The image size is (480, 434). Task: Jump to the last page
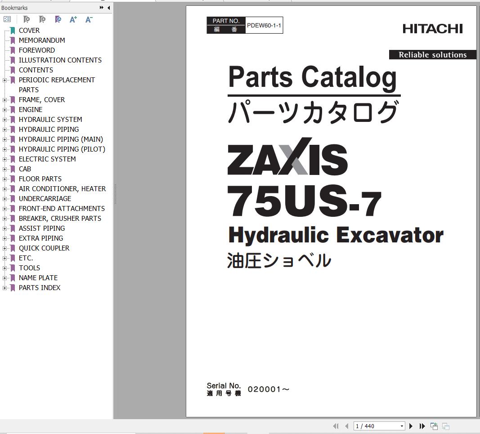pyautogui.click(x=422, y=426)
